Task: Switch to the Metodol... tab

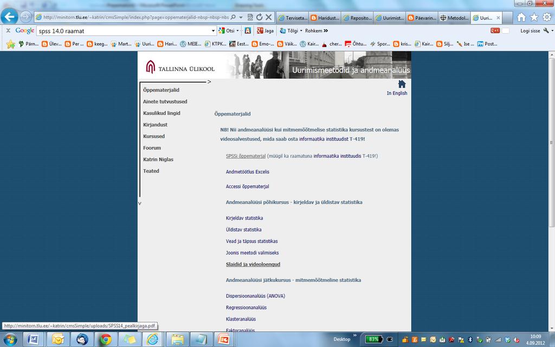Action: click(x=454, y=18)
